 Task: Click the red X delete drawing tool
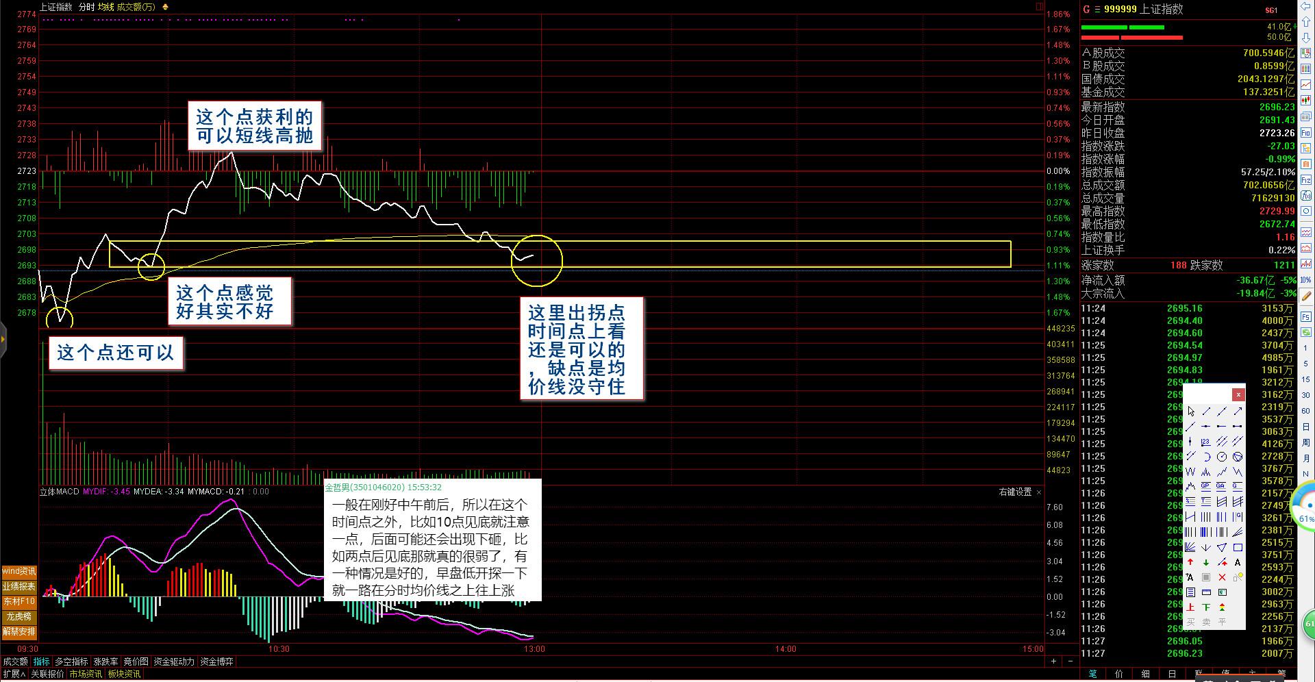[1222, 577]
